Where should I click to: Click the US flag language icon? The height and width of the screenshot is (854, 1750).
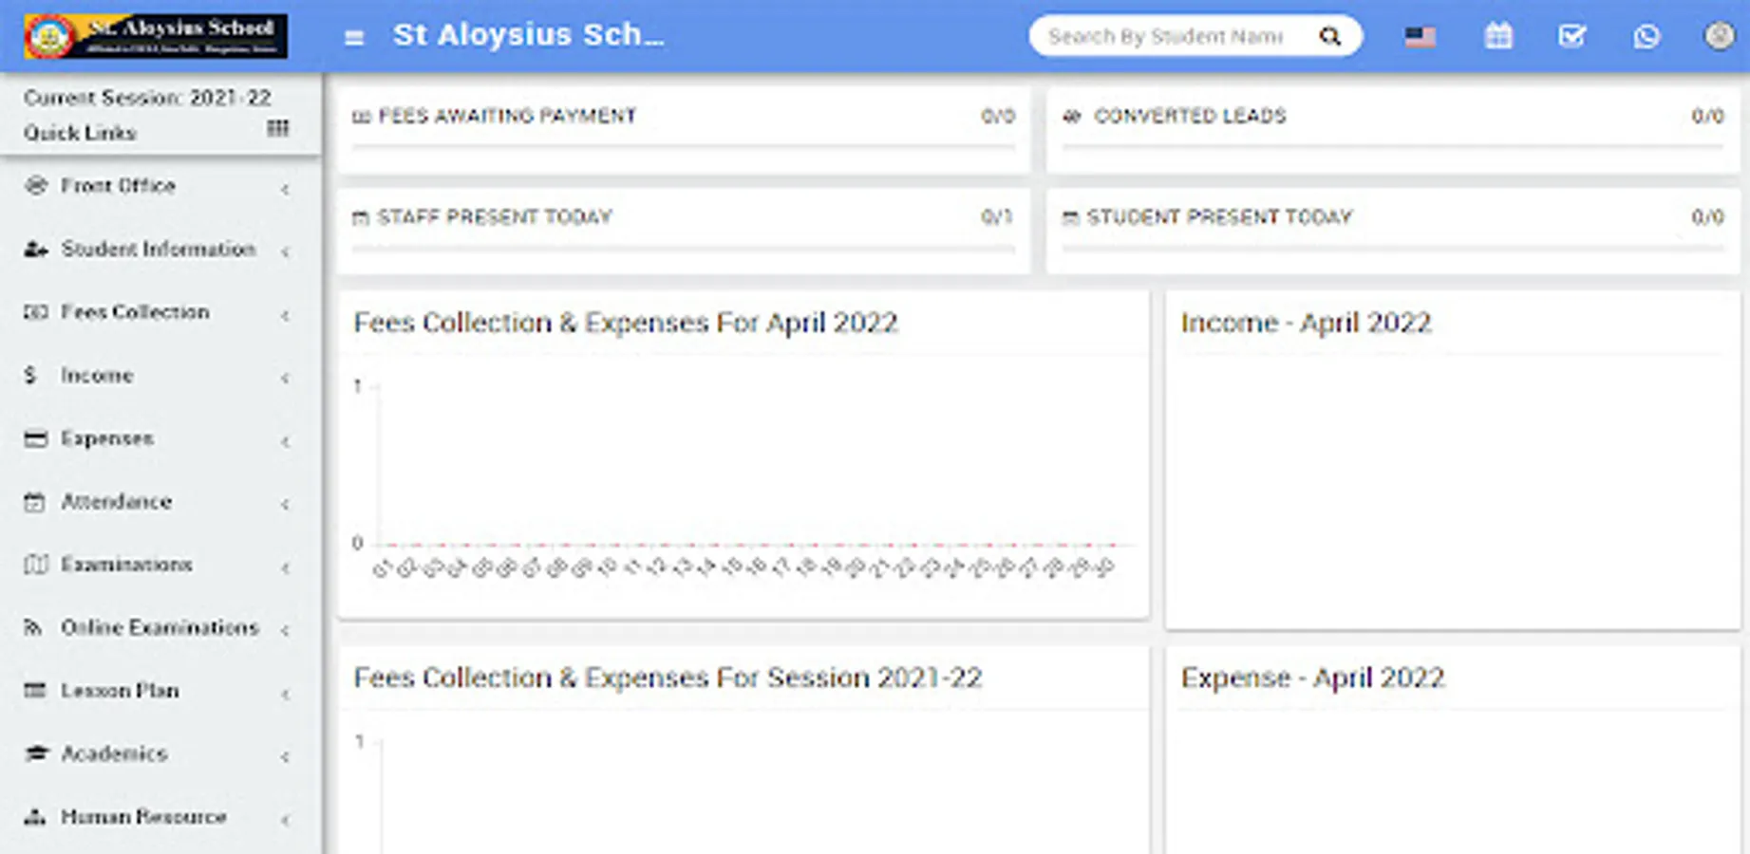[x=1421, y=37]
